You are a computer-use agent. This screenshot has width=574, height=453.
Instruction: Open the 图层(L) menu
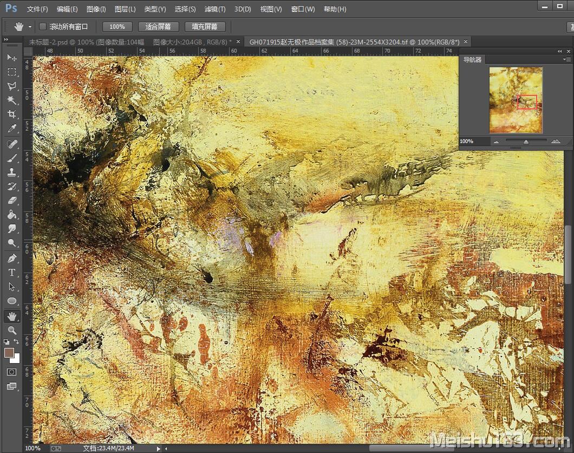[125, 9]
